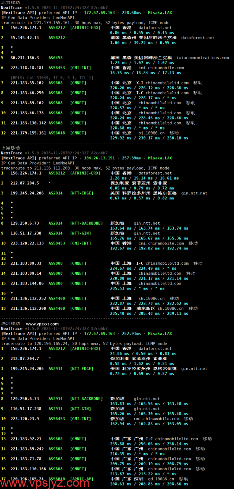This screenshot has height=489, width=234.
Task: Select the 252.91ms API latency value
Action: coord(132,334)
